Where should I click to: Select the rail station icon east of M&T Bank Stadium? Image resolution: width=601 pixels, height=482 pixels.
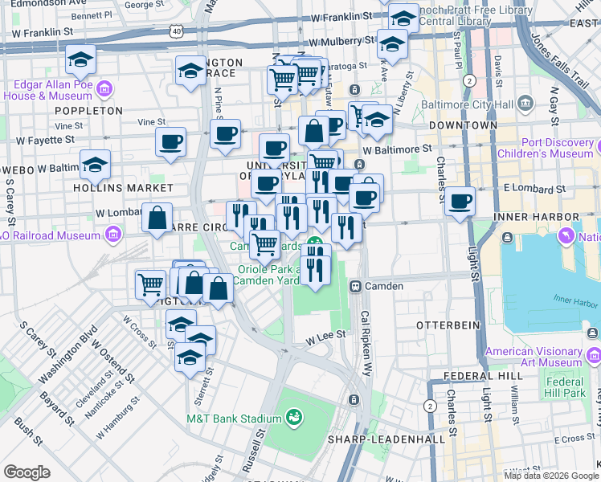(354, 400)
